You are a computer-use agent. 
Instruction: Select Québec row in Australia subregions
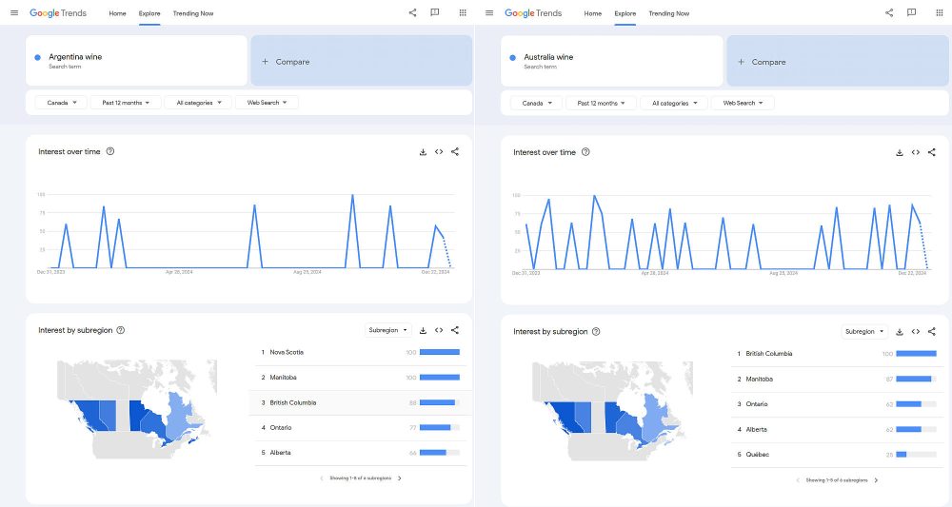[x=836, y=455]
